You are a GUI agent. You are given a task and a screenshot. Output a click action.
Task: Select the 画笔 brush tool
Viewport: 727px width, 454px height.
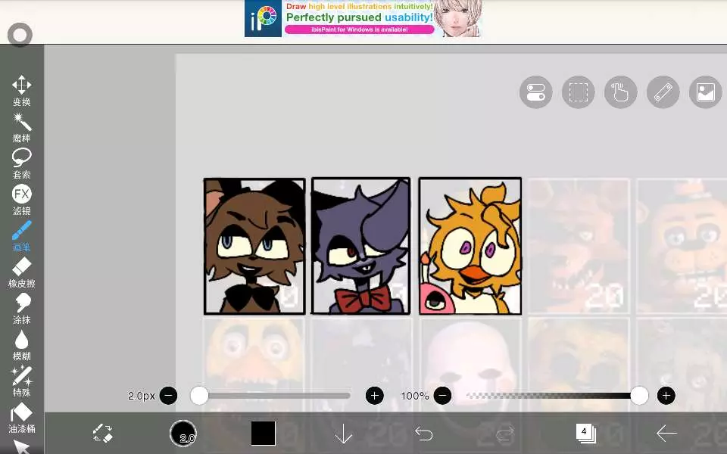tap(22, 236)
